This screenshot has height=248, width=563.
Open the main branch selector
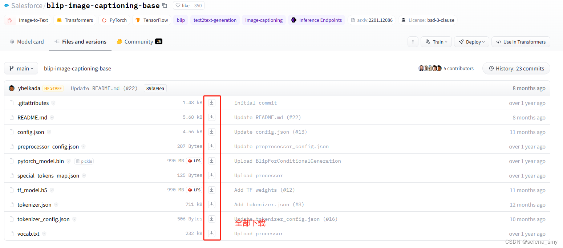point(21,68)
